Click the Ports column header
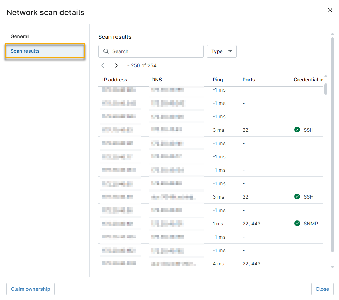 (x=249, y=80)
